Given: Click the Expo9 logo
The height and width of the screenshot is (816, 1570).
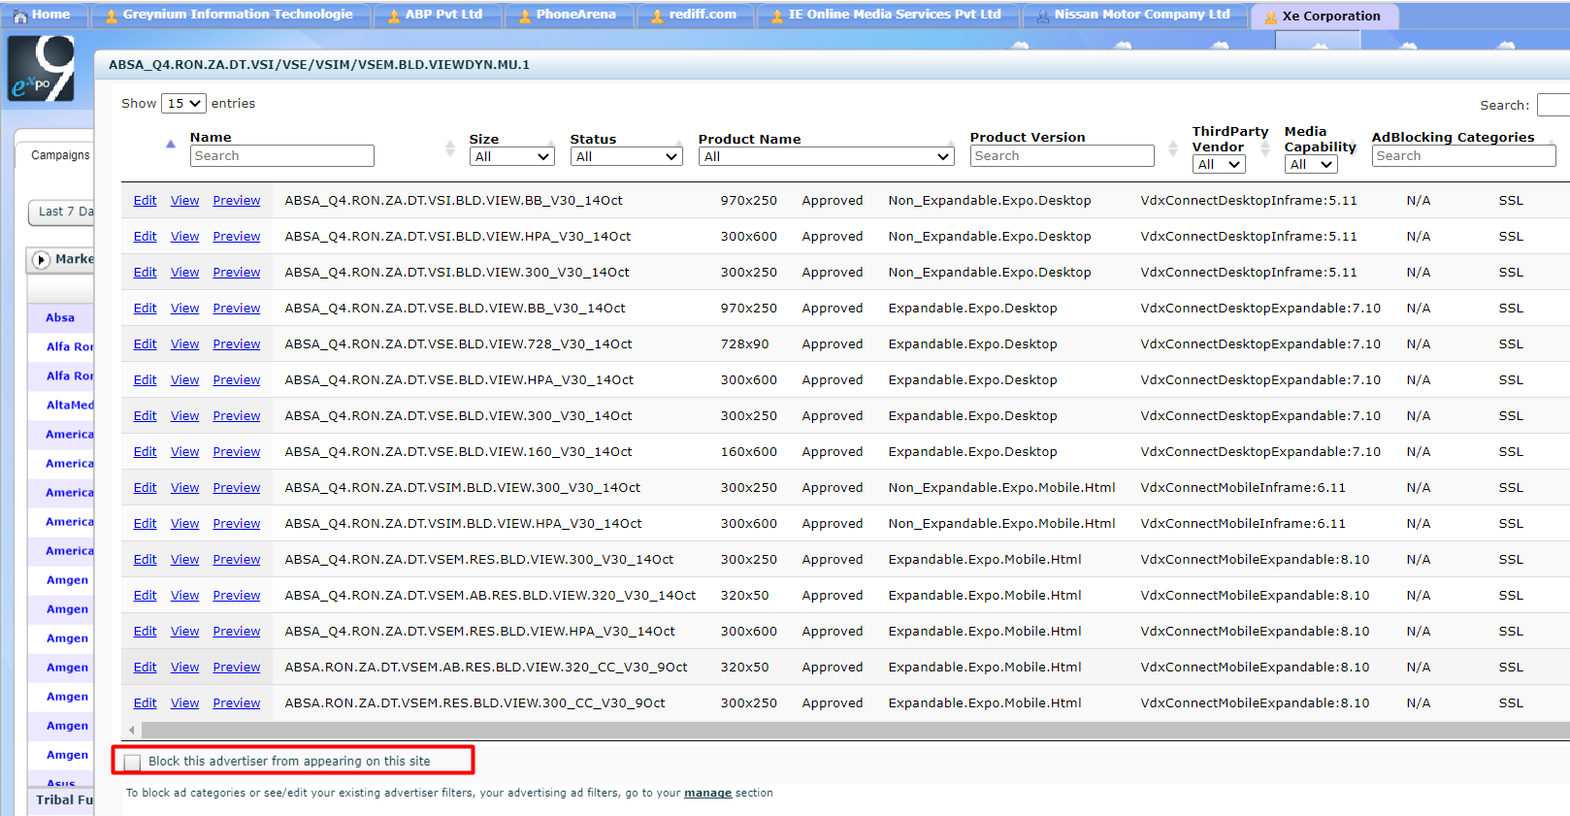Looking at the screenshot, I should (x=41, y=69).
